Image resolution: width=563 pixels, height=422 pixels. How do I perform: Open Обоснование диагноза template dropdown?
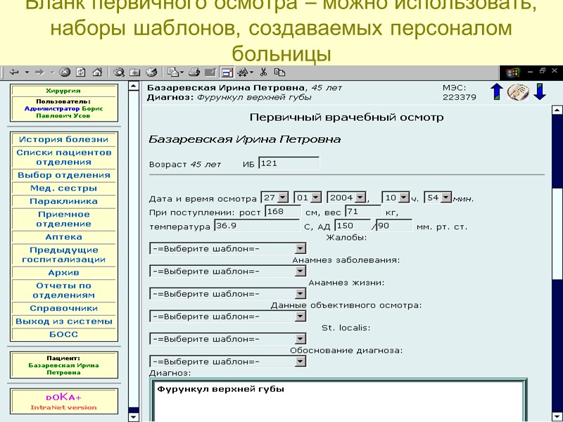click(x=227, y=362)
